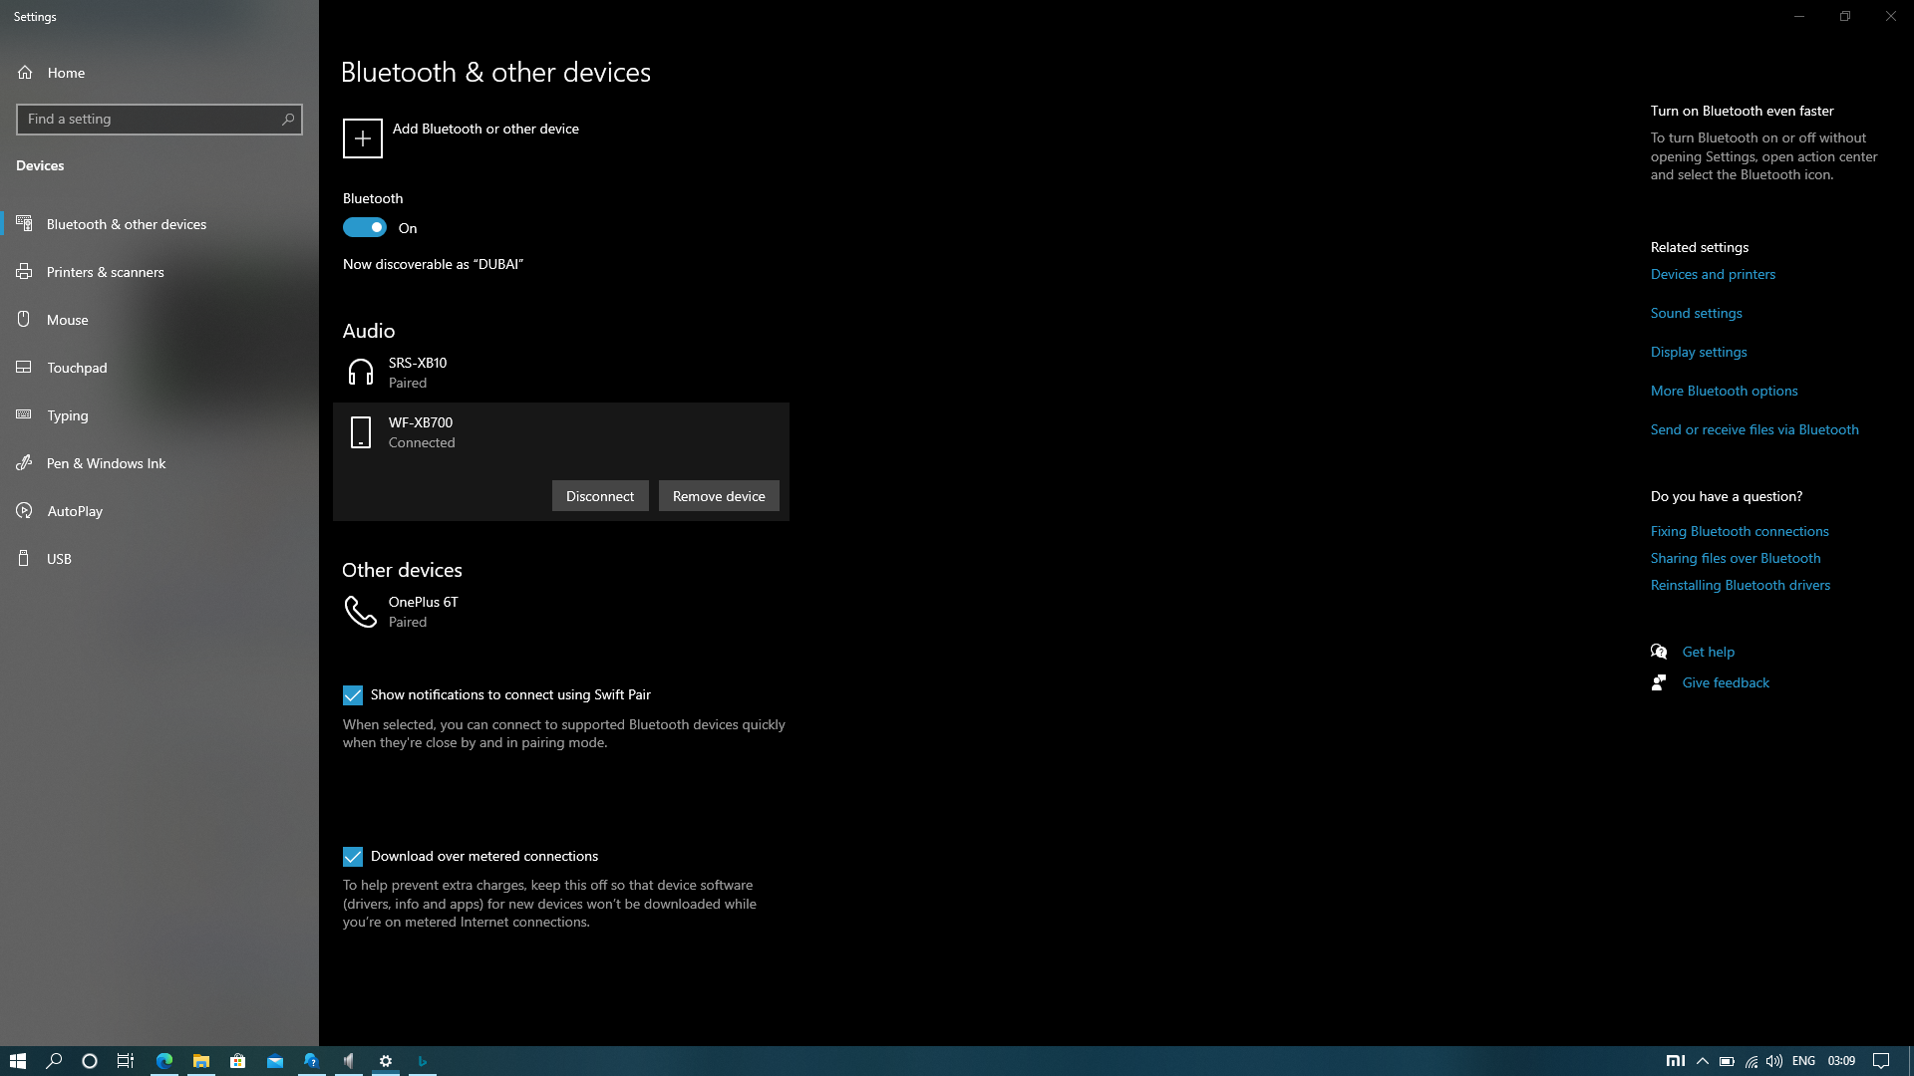Open Reinstalling Bluetooth drivers link
The image size is (1914, 1076).
pyautogui.click(x=1740, y=585)
